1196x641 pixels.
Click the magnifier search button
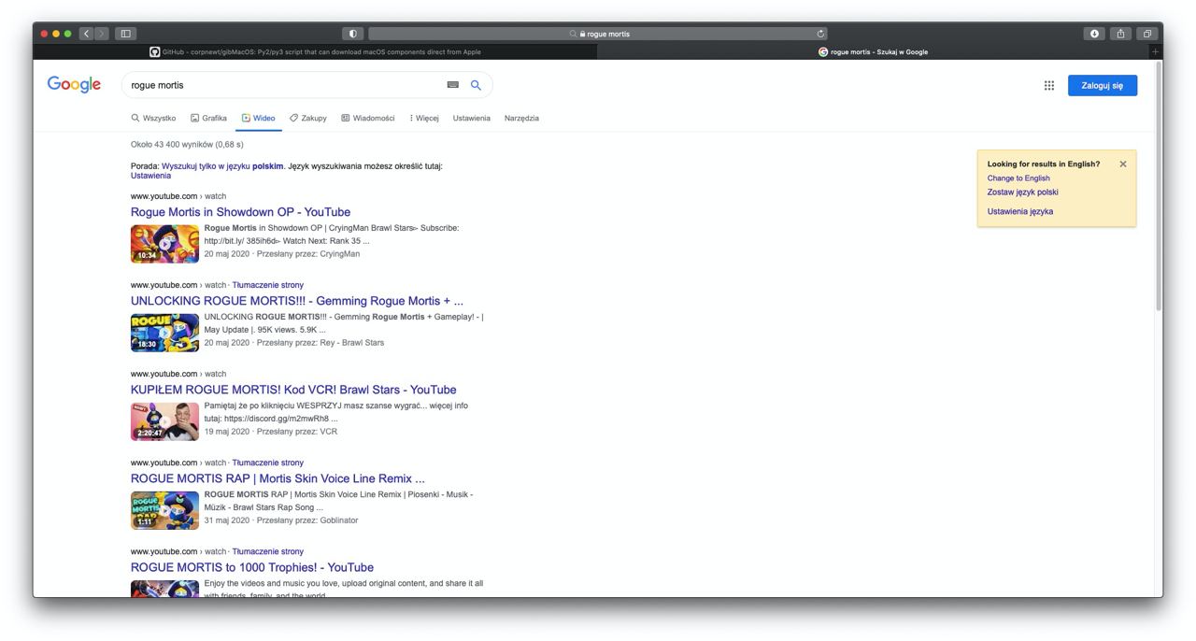coord(476,85)
